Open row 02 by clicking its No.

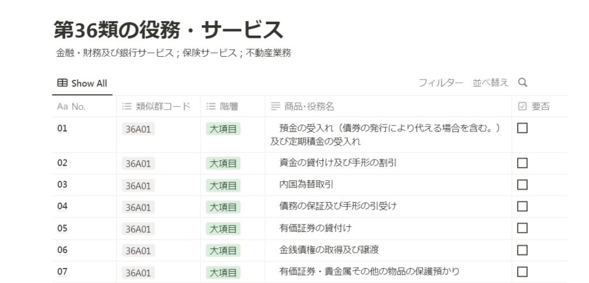pos(62,163)
